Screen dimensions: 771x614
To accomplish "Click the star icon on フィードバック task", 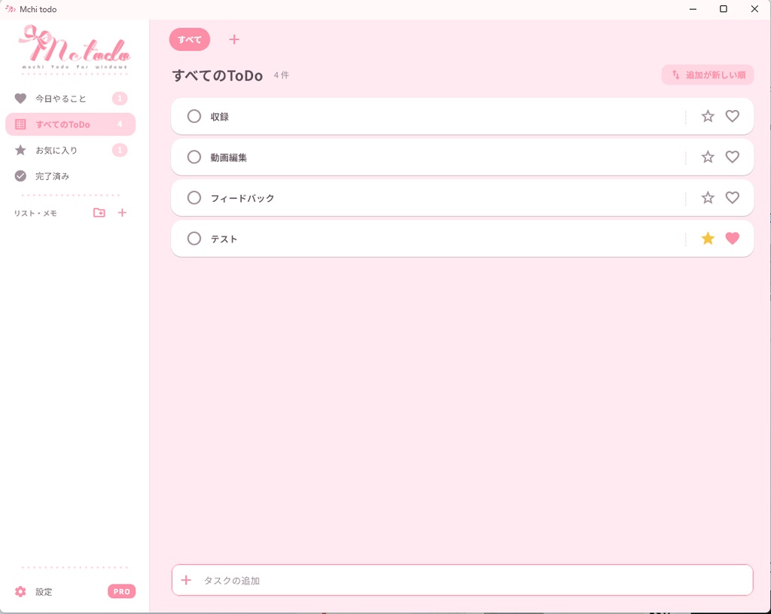I will coord(708,198).
